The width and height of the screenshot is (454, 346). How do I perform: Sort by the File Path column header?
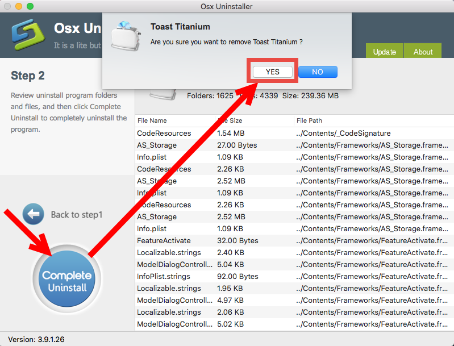coord(373,120)
